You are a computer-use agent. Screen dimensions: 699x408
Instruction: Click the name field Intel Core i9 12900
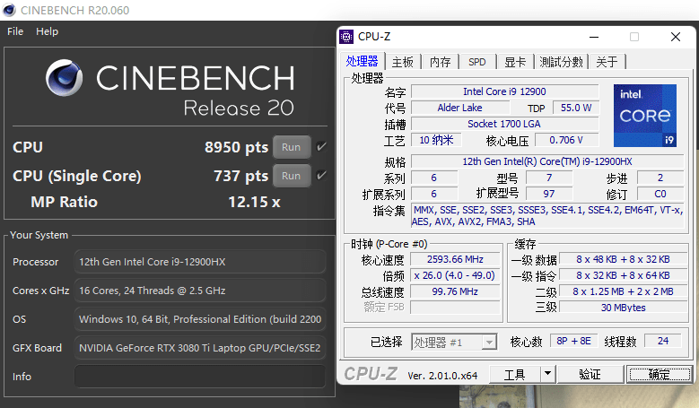[504, 91]
